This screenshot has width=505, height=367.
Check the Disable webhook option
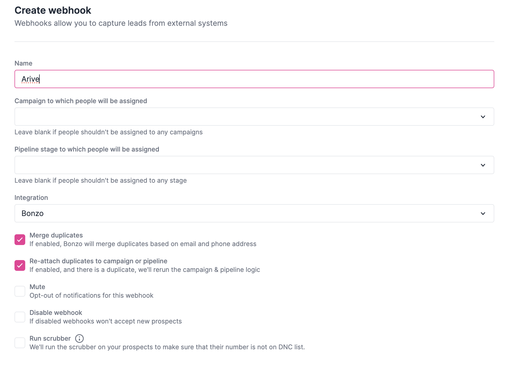point(20,316)
